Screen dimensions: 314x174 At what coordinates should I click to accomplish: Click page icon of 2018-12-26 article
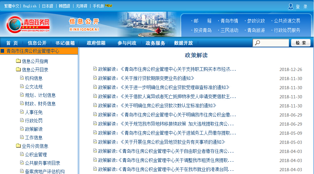click(x=95, y=69)
